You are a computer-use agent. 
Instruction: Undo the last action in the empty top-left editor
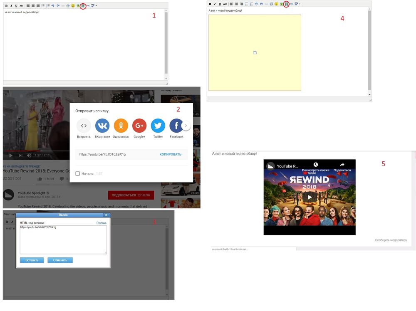point(53,5)
